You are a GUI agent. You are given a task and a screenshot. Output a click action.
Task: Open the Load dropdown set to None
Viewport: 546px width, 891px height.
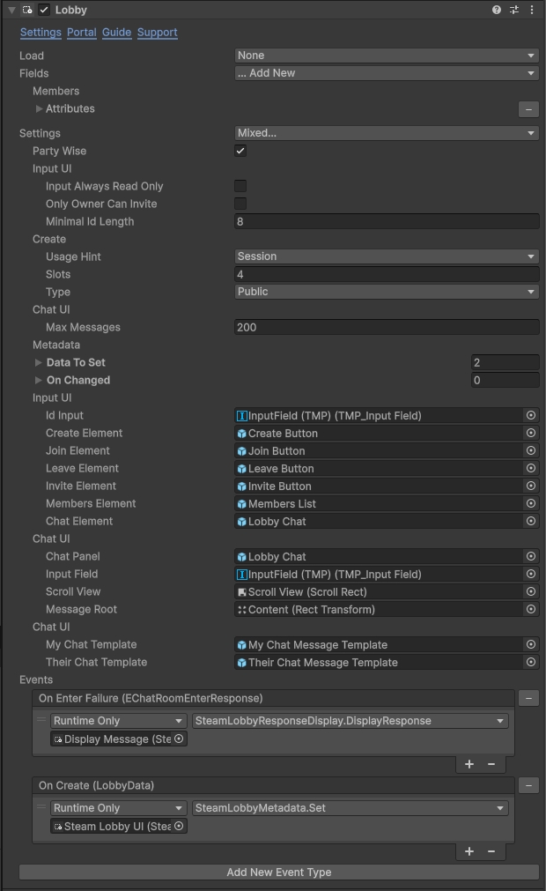pos(386,56)
